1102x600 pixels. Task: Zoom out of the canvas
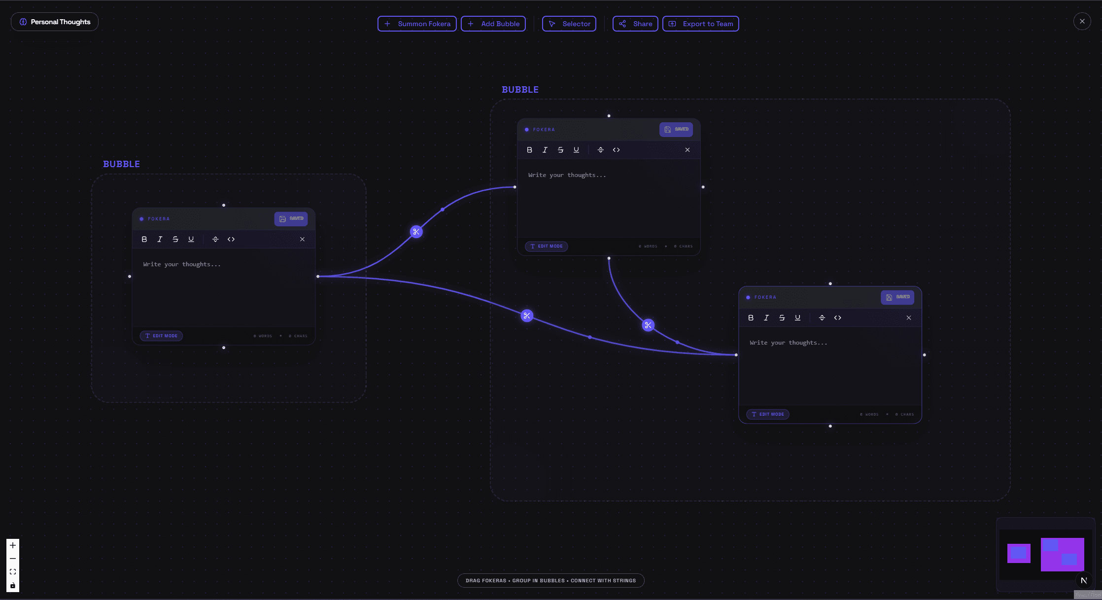pyautogui.click(x=13, y=559)
